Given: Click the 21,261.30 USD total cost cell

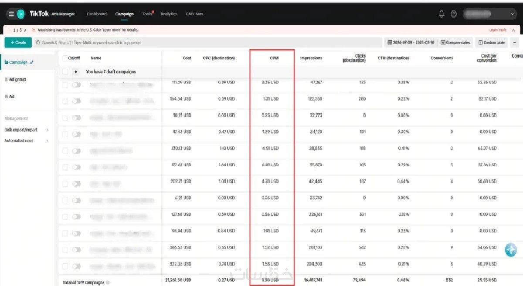Looking at the screenshot, I should click(x=178, y=280).
